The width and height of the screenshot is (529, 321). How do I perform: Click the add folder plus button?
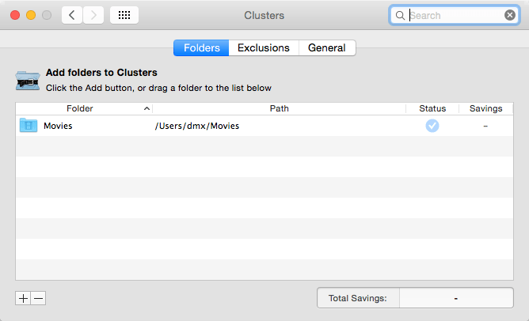pyautogui.click(x=23, y=298)
